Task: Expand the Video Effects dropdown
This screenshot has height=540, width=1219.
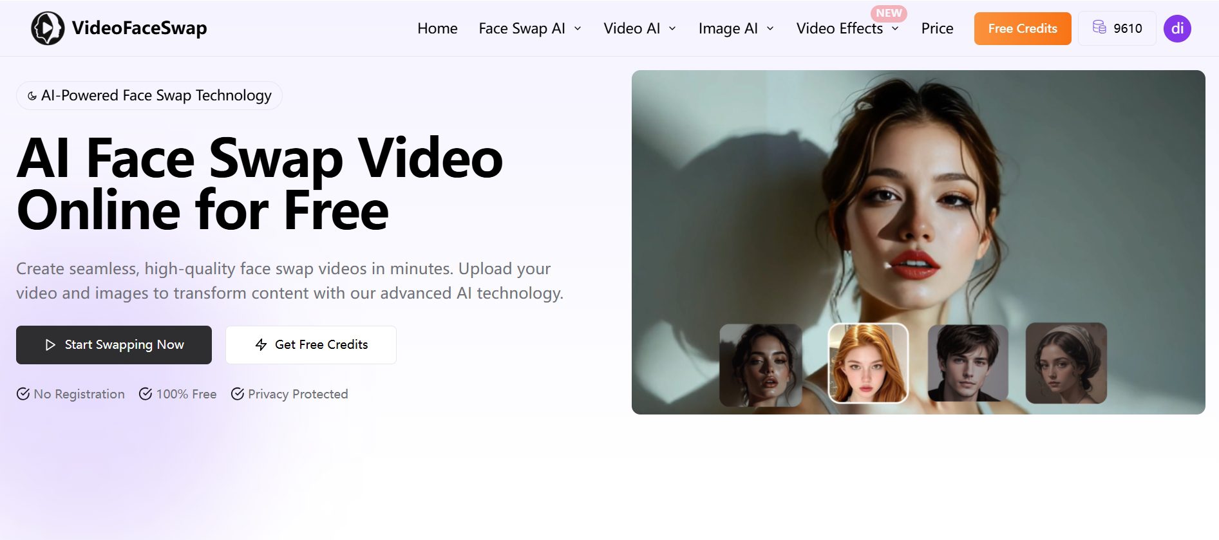Action: point(847,28)
